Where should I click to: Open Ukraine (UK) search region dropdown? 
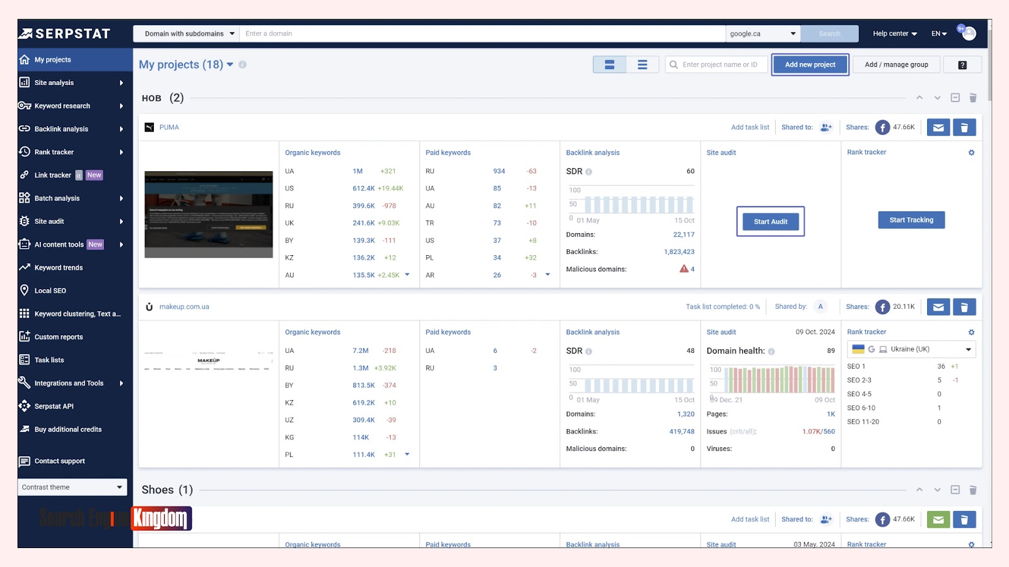click(911, 349)
